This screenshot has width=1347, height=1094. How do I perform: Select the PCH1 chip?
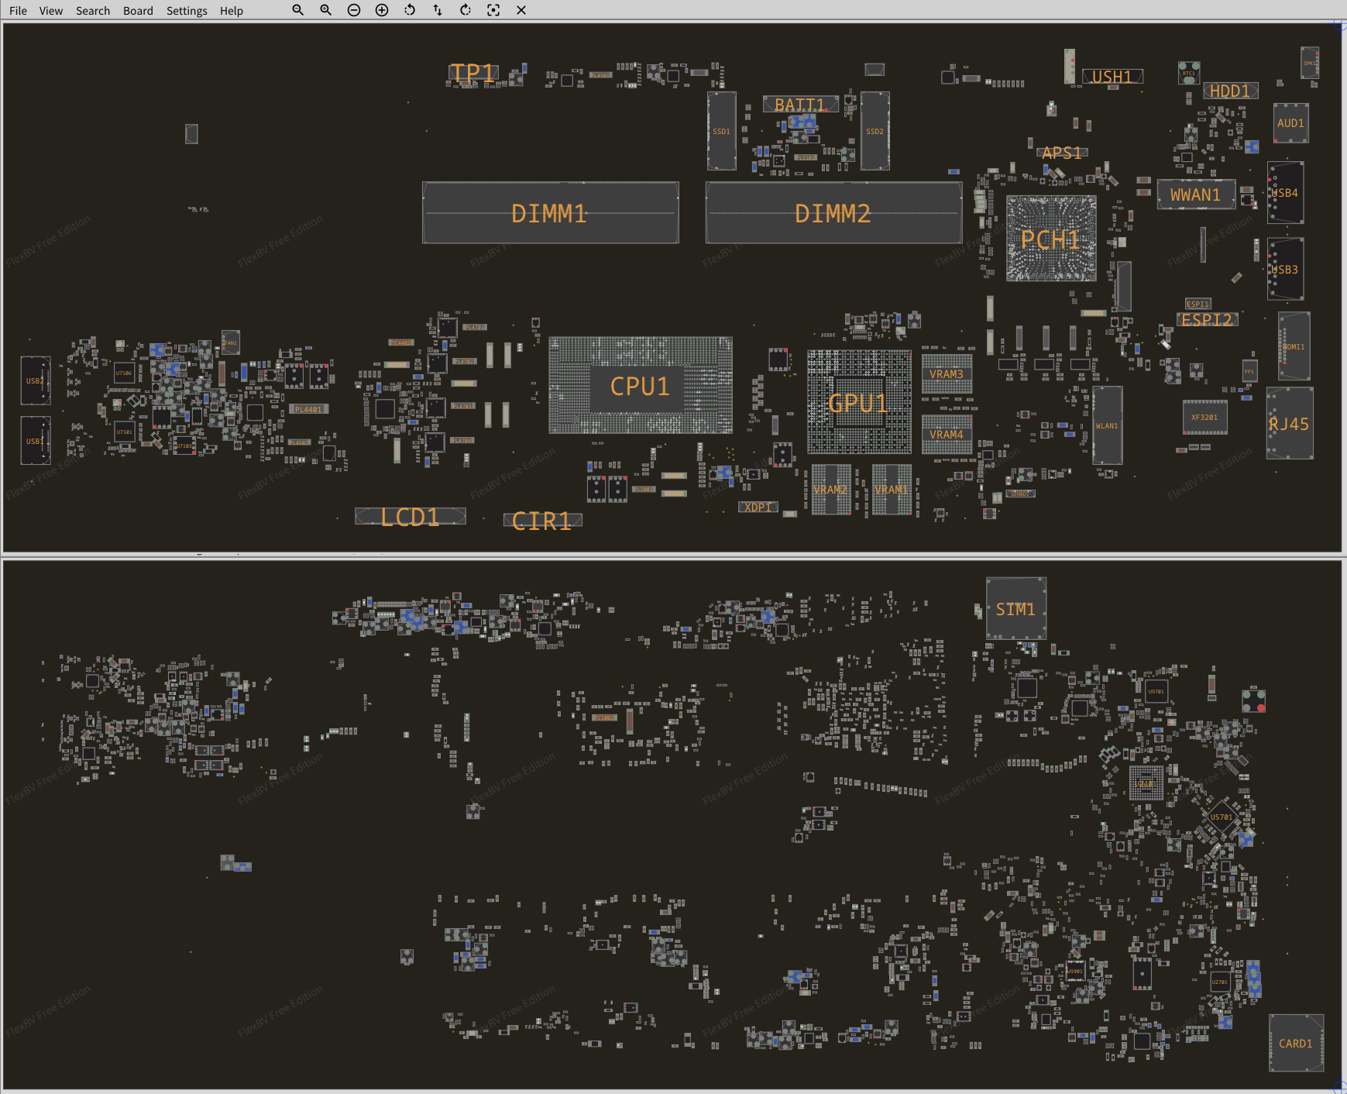1050,239
